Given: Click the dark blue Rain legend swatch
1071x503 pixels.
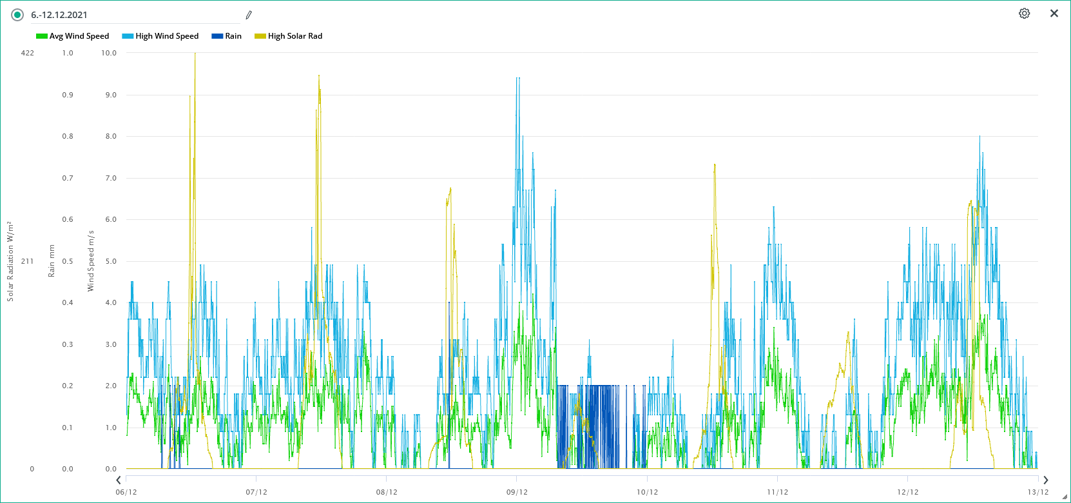Looking at the screenshot, I should [217, 36].
